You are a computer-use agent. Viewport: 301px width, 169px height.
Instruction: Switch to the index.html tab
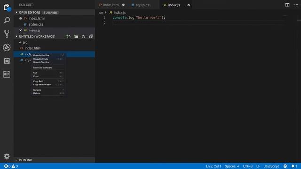111,5
